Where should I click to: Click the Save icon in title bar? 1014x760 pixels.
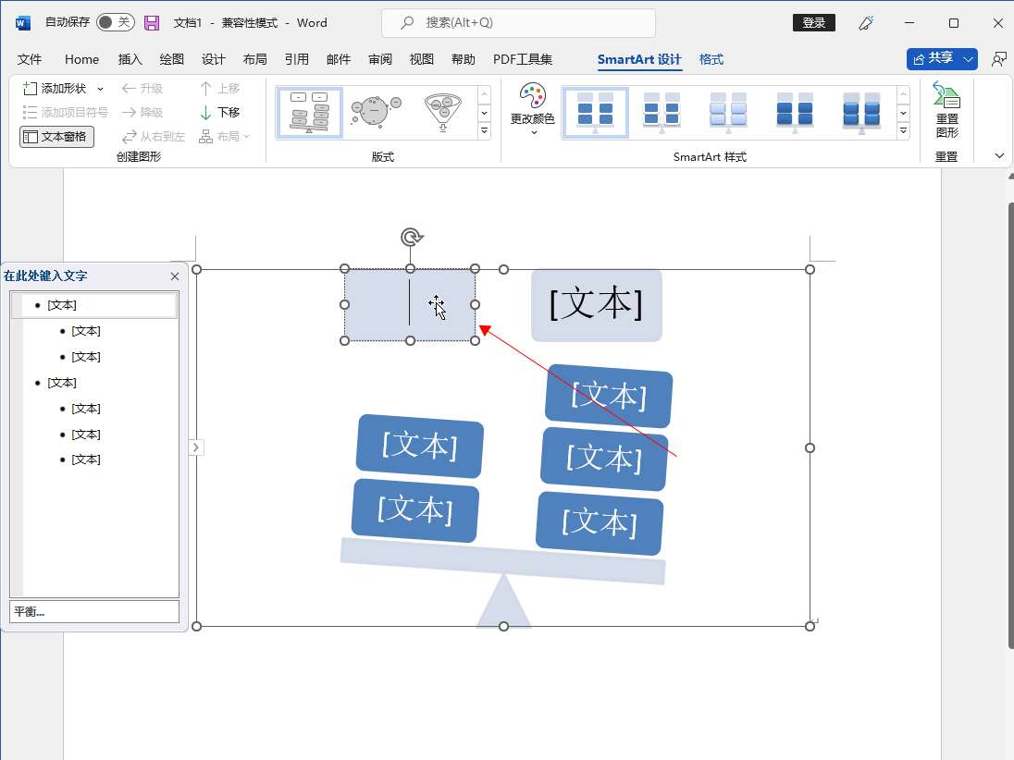click(x=152, y=23)
